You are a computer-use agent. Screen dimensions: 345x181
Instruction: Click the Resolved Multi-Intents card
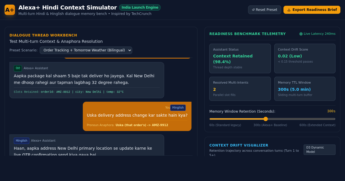click(240, 89)
